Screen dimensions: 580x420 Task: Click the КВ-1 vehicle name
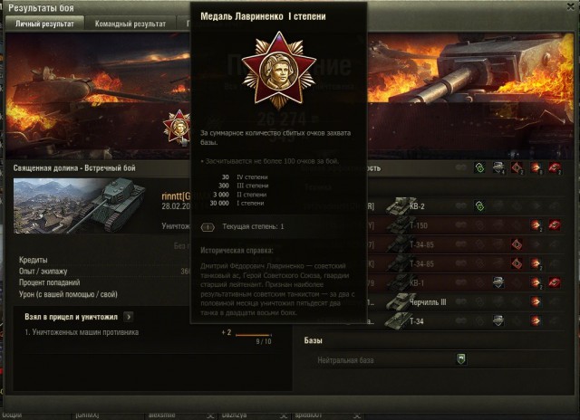(417, 283)
